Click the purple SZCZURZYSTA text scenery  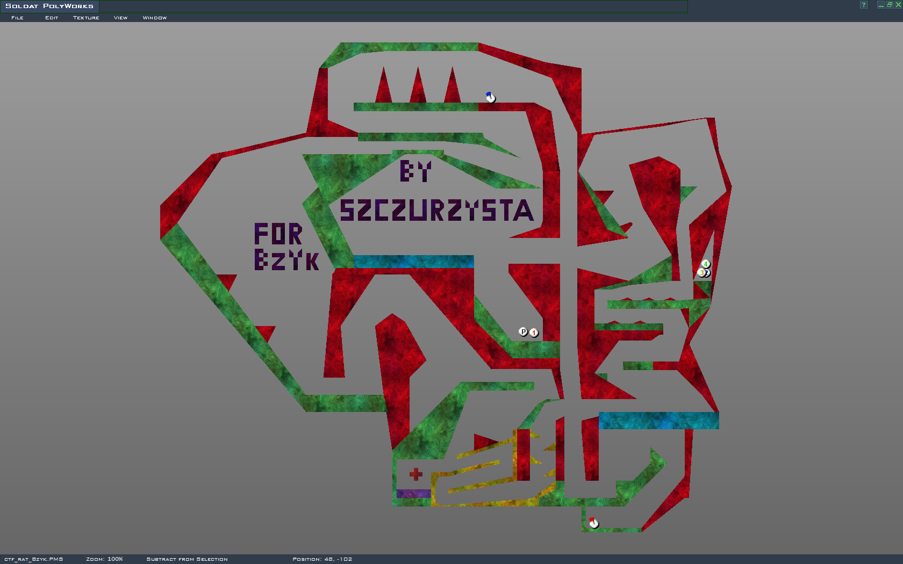tap(436, 211)
